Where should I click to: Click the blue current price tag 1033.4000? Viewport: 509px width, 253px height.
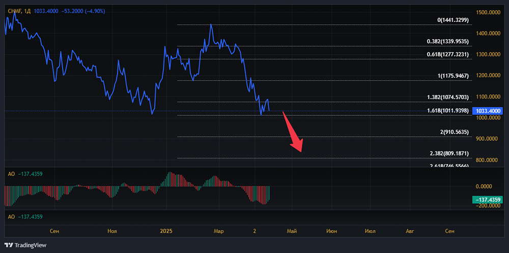tap(487, 110)
